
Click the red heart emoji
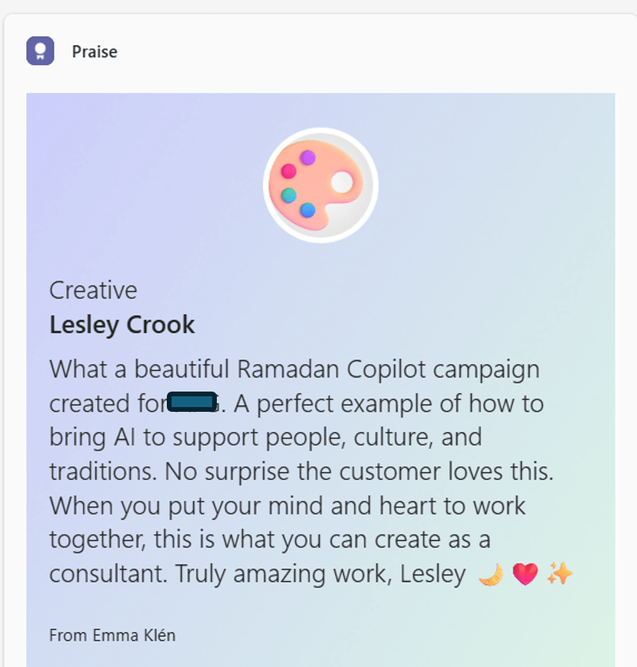coord(524,575)
